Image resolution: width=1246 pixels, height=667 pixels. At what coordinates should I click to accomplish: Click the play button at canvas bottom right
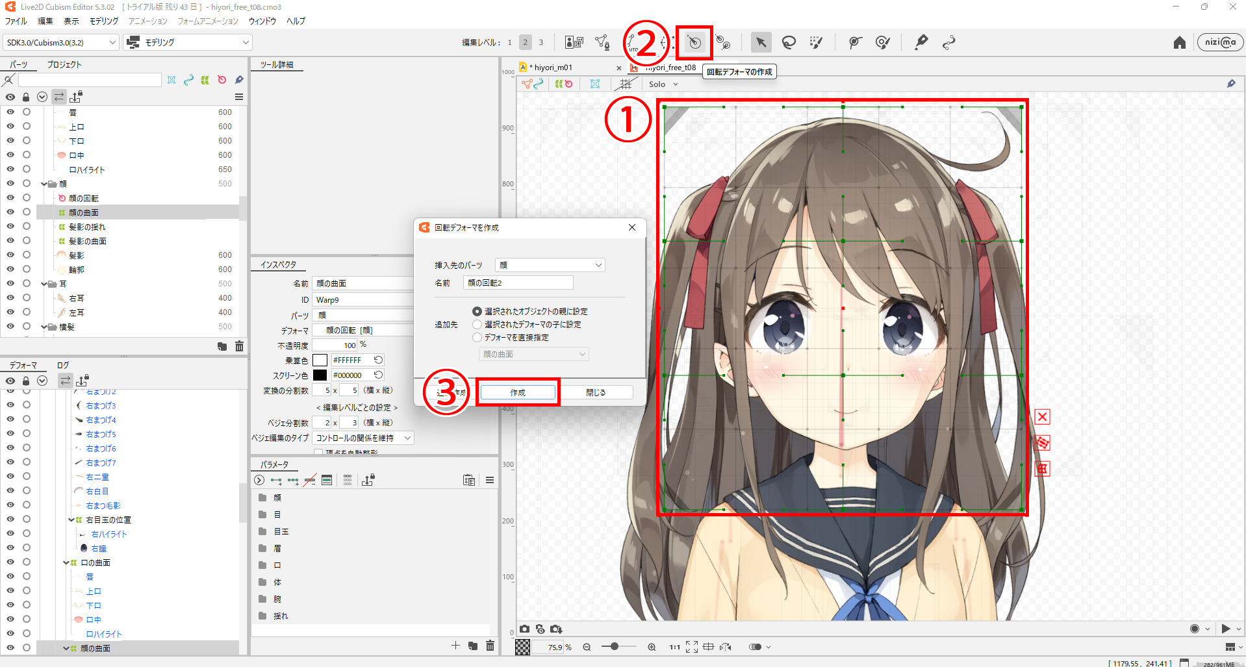(x=1225, y=629)
